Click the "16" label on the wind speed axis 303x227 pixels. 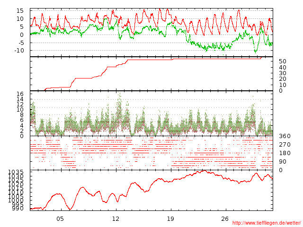click(x=20, y=94)
